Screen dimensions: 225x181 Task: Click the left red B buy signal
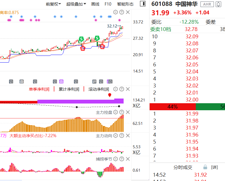(83, 48)
